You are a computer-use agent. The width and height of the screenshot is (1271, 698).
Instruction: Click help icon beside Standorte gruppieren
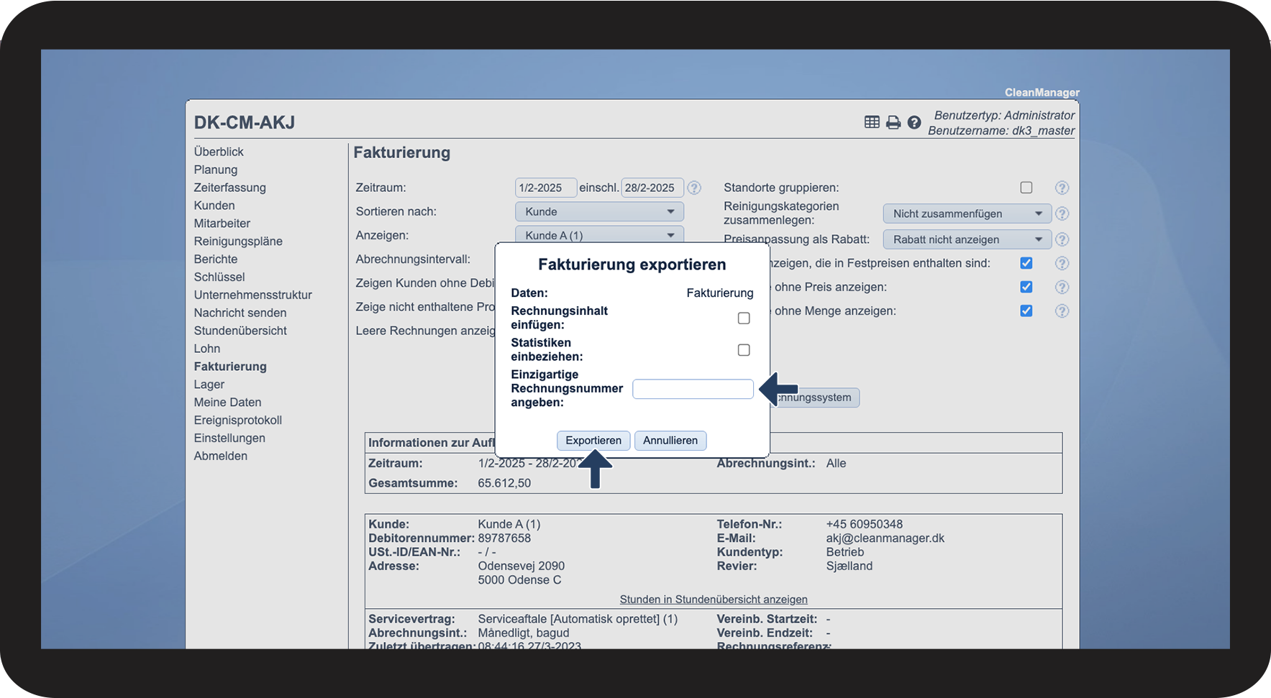pyautogui.click(x=1062, y=188)
